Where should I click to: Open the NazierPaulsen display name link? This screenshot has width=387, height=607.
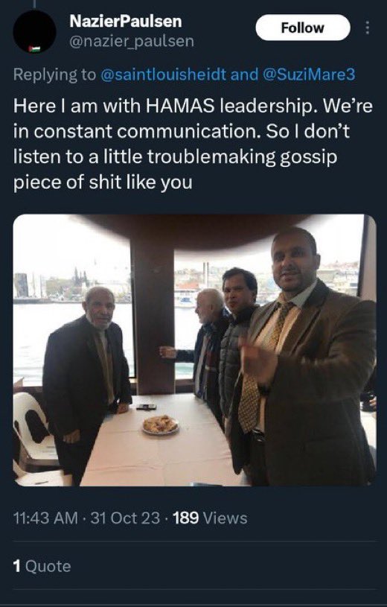[125, 22]
